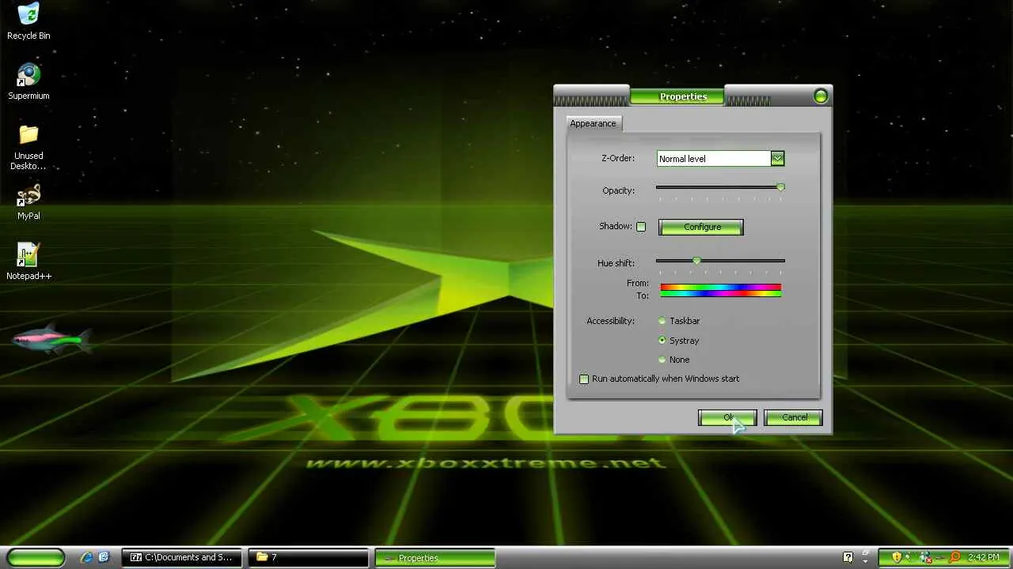
Task: Select the Appearance tab
Action: (x=593, y=123)
